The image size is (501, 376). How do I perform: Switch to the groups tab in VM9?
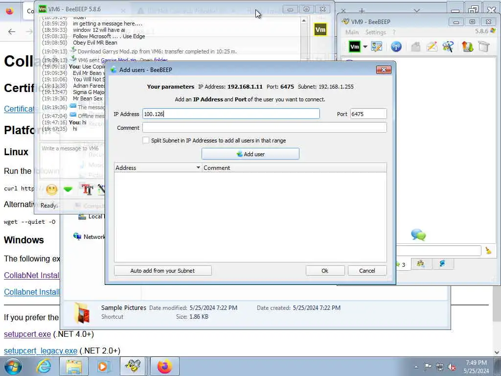point(420,263)
